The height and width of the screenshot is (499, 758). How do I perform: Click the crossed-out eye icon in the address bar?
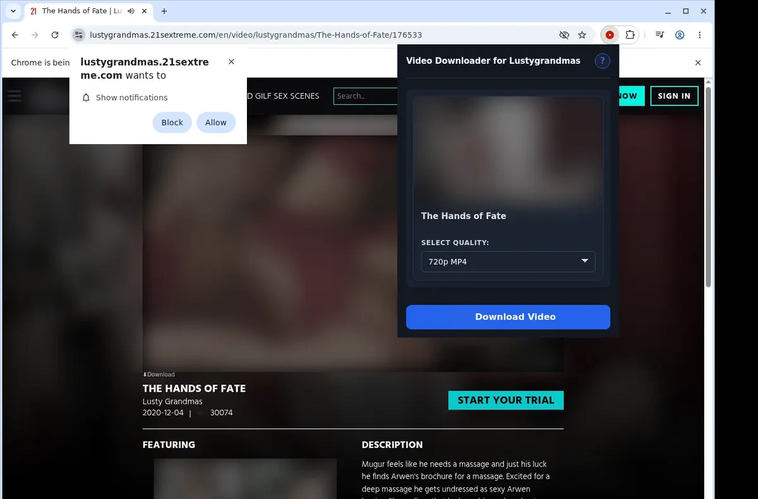(564, 35)
